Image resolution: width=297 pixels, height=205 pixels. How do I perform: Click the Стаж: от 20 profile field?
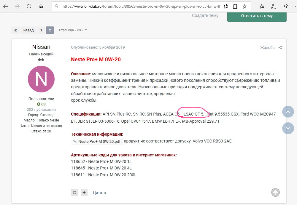click(x=41, y=131)
